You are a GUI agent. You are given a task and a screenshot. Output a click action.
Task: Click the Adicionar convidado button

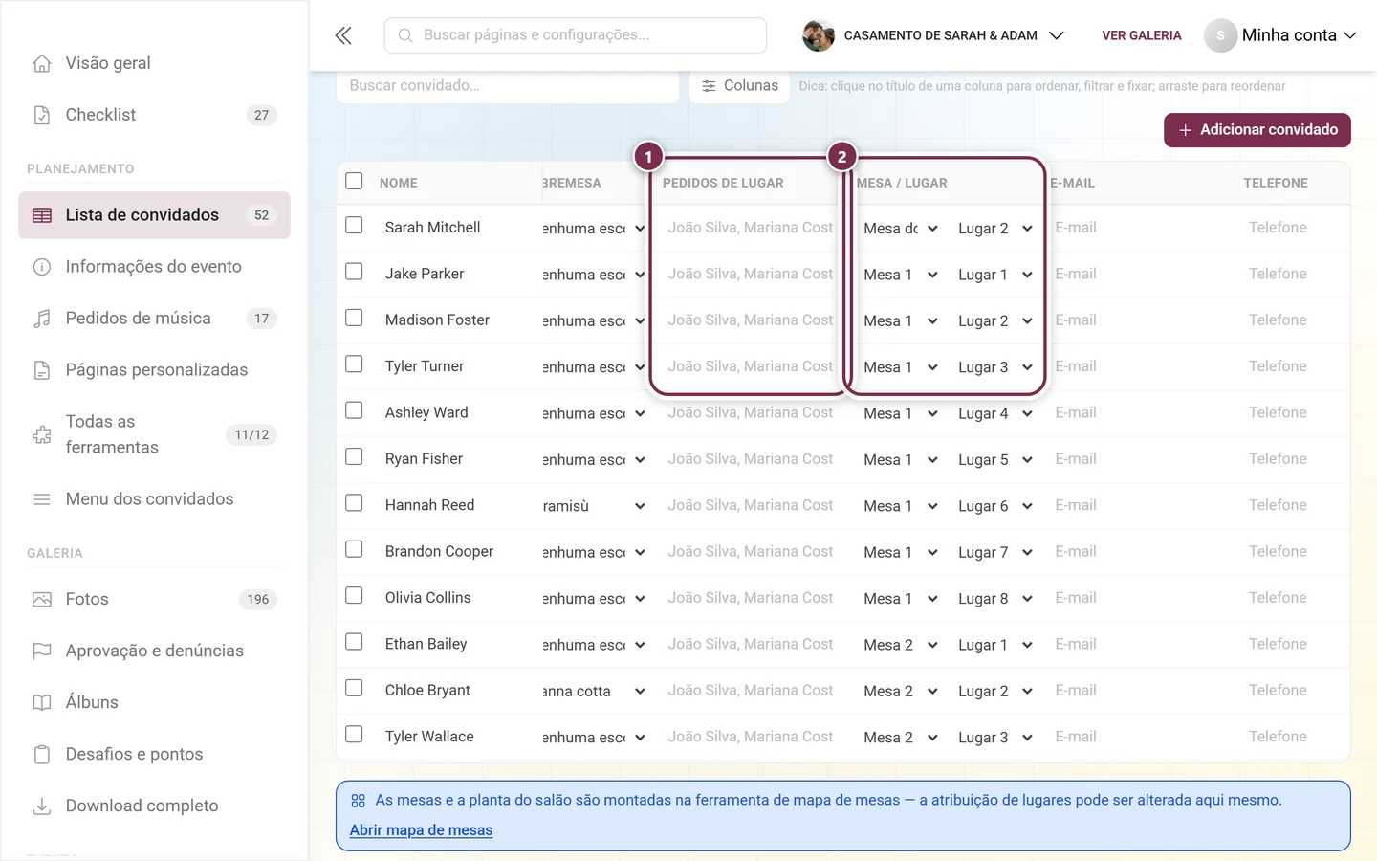[1257, 130]
